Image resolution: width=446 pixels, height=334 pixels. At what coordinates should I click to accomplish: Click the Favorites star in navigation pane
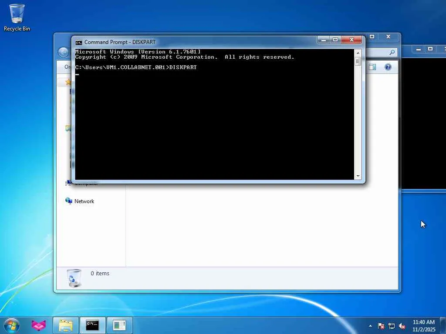(x=68, y=82)
